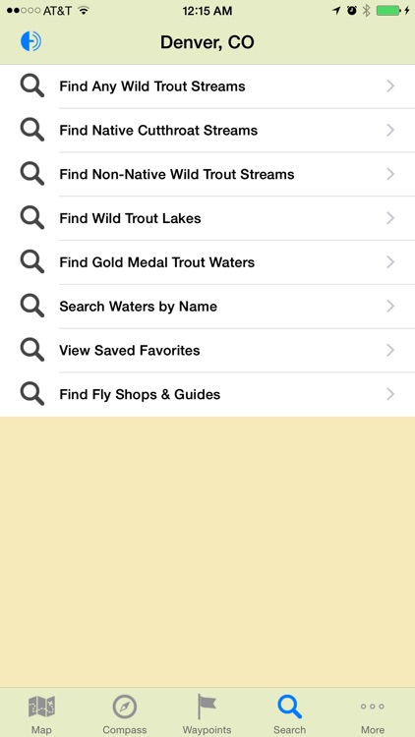Image resolution: width=415 pixels, height=737 pixels.
Task: Open the Map tab icon
Action: coord(41,714)
